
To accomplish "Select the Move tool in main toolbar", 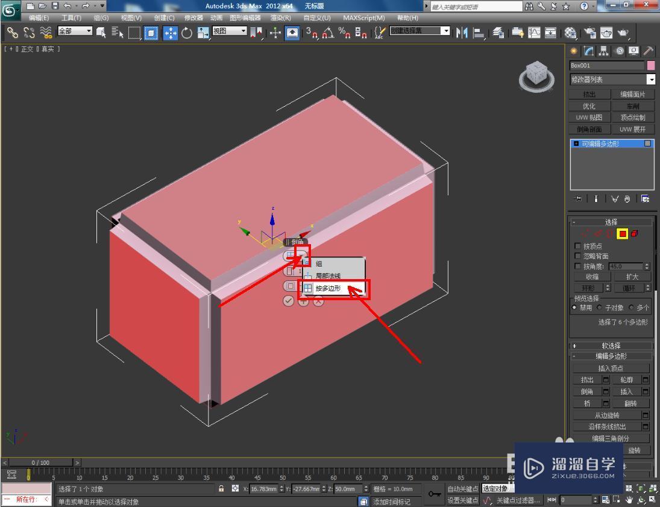I will coord(171,33).
